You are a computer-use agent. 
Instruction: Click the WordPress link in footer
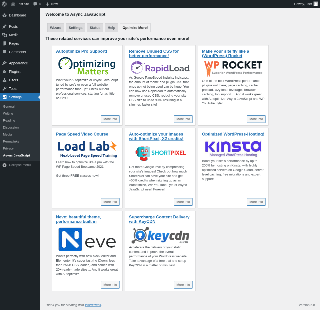[93, 305]
